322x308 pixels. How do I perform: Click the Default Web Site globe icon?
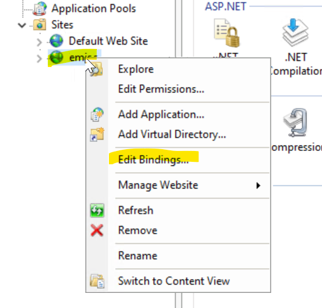coord(56,40)
